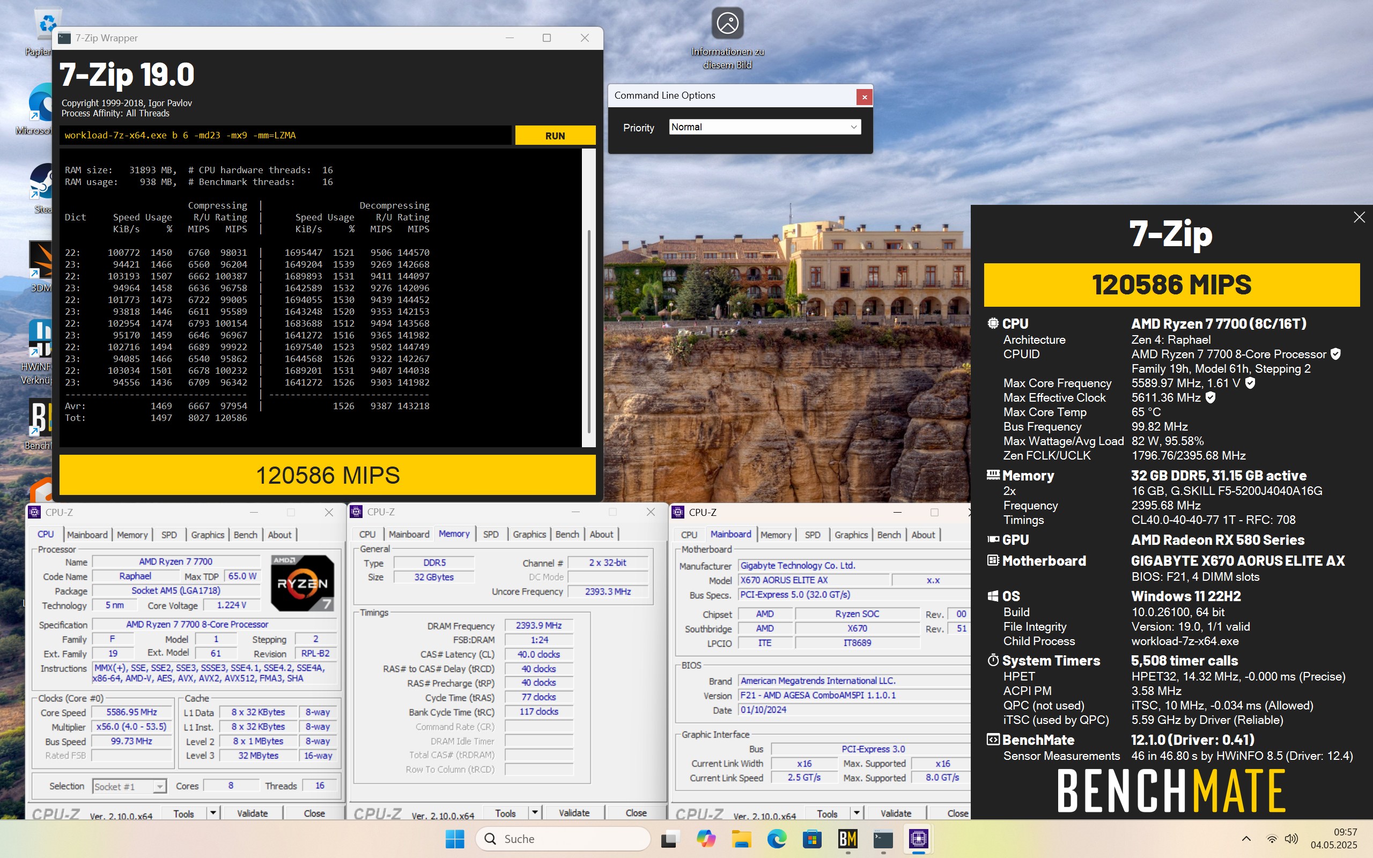Open Graphics tab in middle CPU-Z window
The height and width of the screenshot is (858, 1373).
point(529,534)
